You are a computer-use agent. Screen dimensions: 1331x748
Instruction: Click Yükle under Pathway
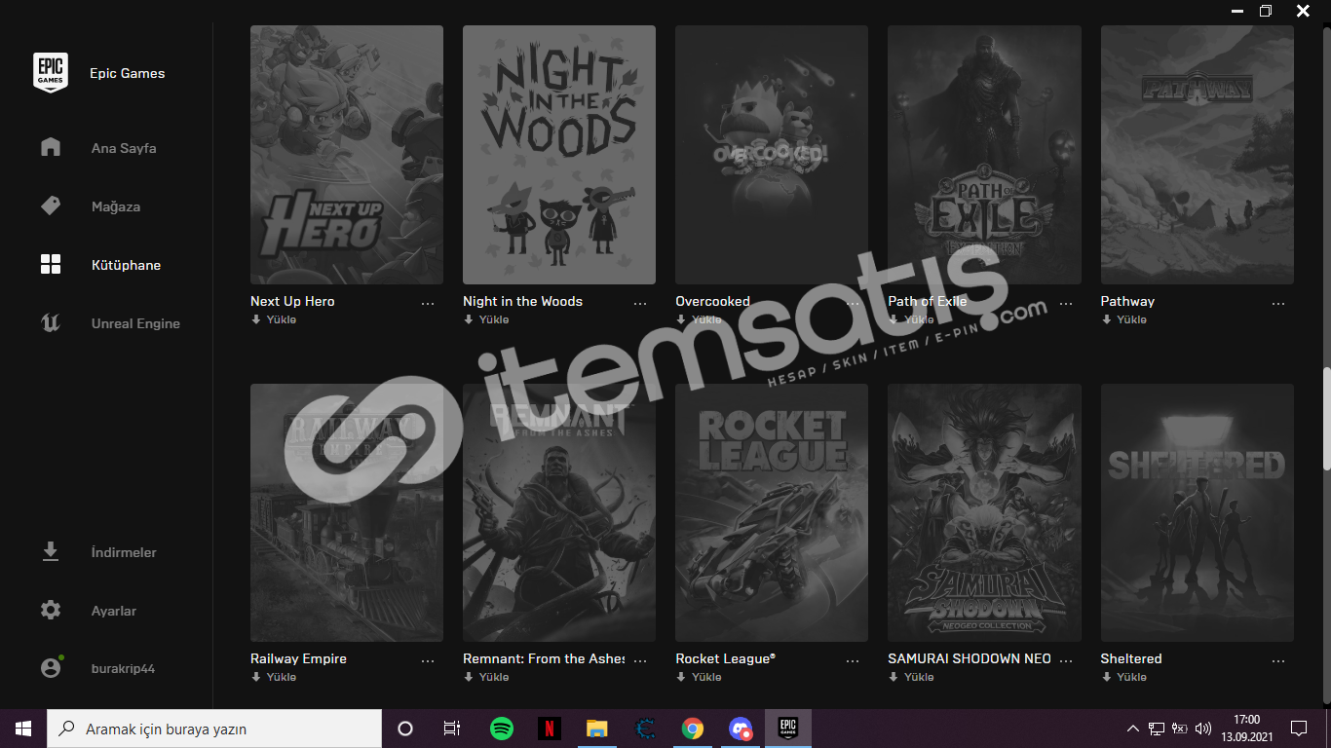tap(1124, 319)
